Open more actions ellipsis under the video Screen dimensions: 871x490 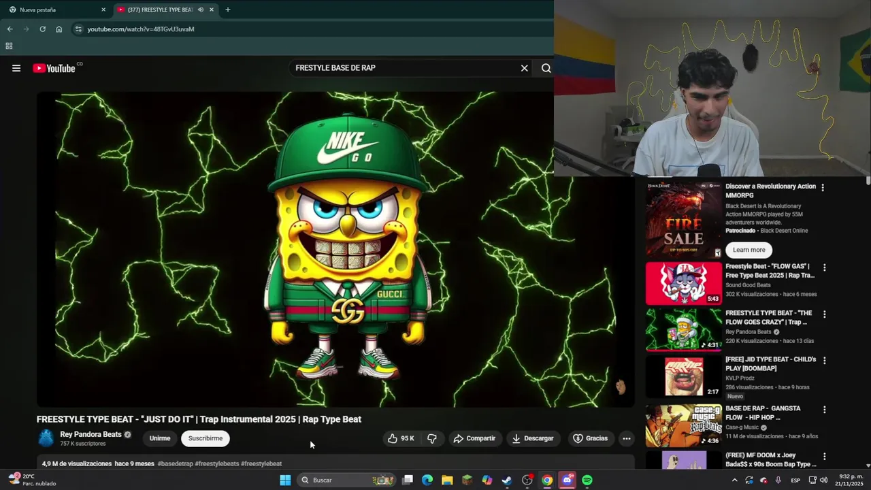[x=627, y=438]
